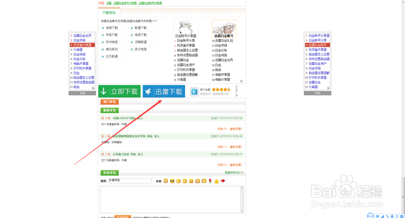Click the moon icon in IME bar

(x=383, y=216)
